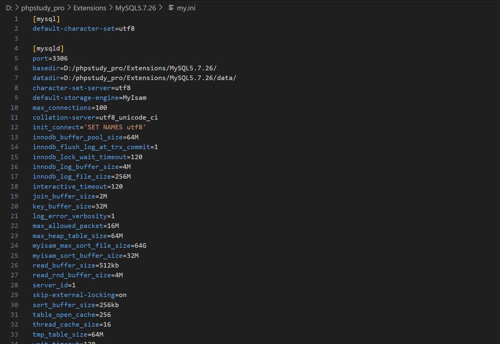Select the my.ini breadcrumb label
Image resolution: width=500 pixels, height=344 pixels.
coord(186,8)
